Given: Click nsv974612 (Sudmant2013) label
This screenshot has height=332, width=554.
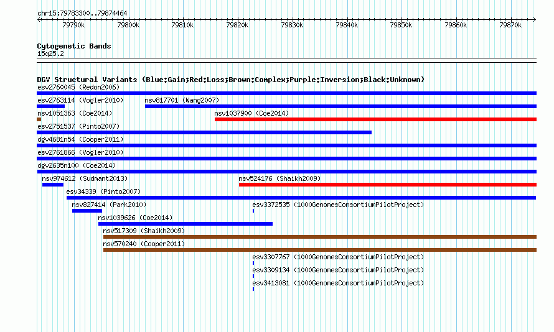Looking at the screenshot, I should pyautogui.click(x=85, y=178).
